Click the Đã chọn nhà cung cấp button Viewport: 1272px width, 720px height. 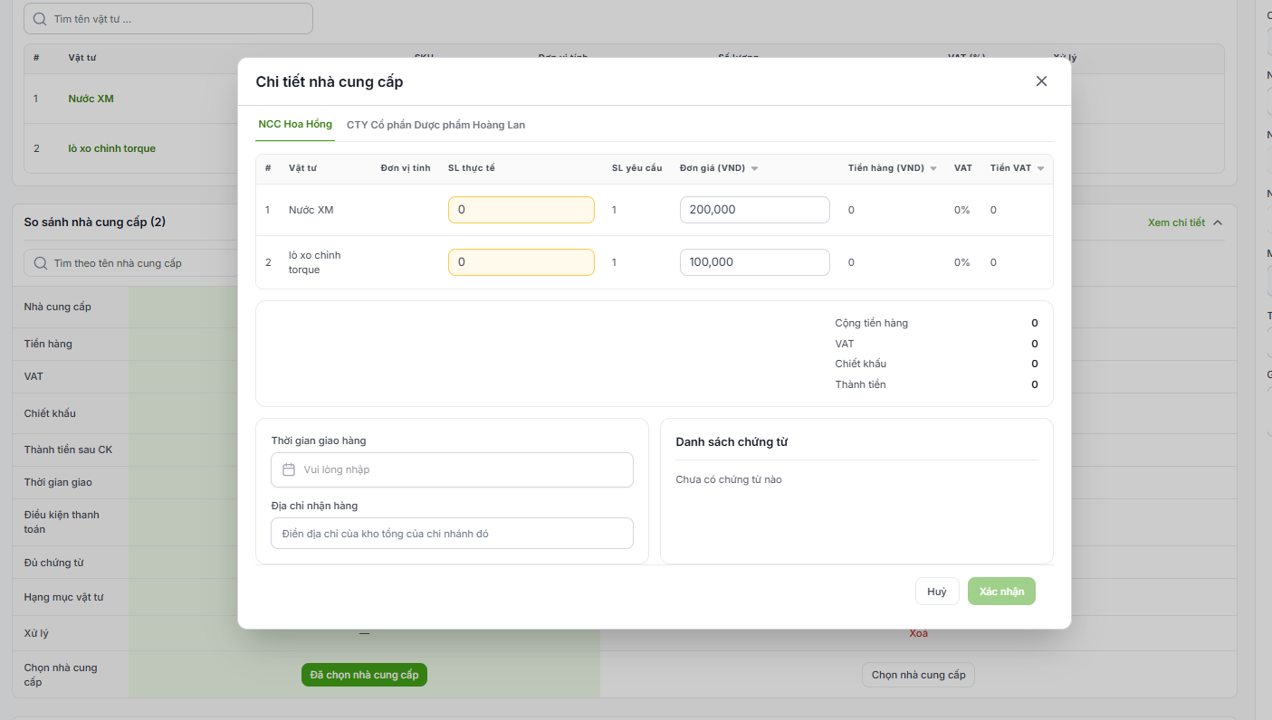(364, 675)
